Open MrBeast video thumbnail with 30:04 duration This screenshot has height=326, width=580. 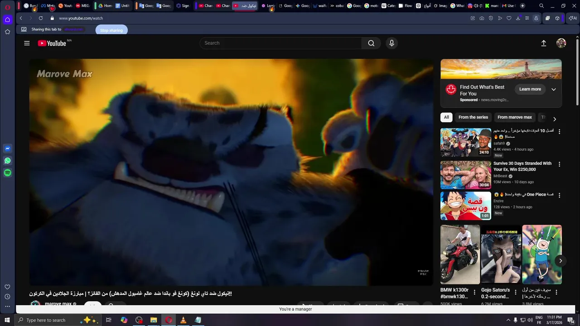pos(466,175)
